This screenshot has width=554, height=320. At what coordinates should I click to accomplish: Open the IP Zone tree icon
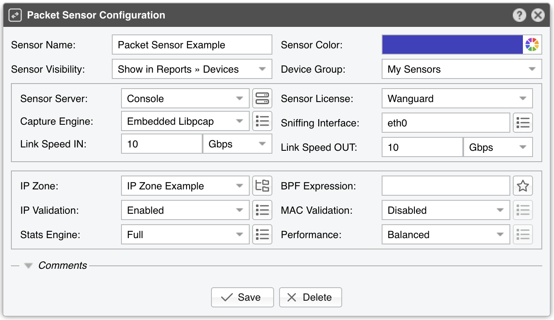click(x=262, y=186)
